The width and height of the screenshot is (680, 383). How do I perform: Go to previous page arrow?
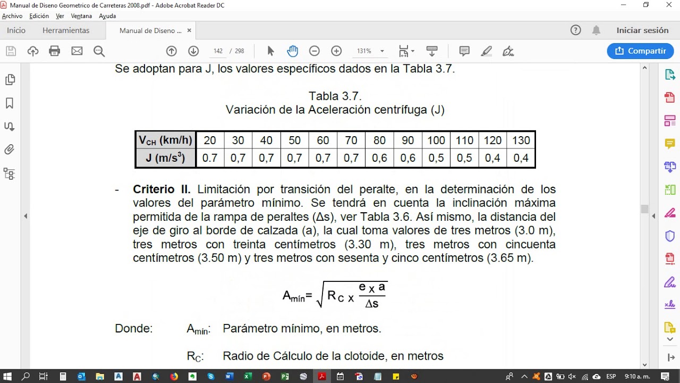tap(171, 51)
